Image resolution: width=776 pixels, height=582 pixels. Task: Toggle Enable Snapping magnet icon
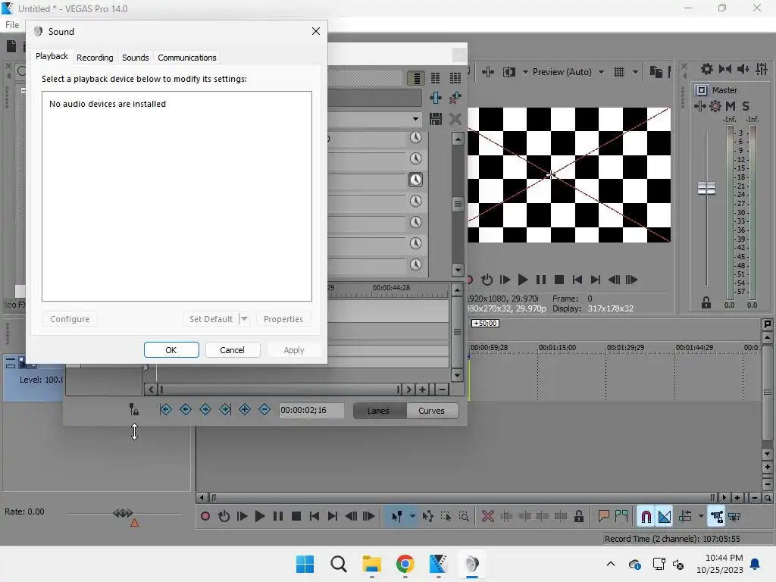pyautogui.click(x=646, y=517)
